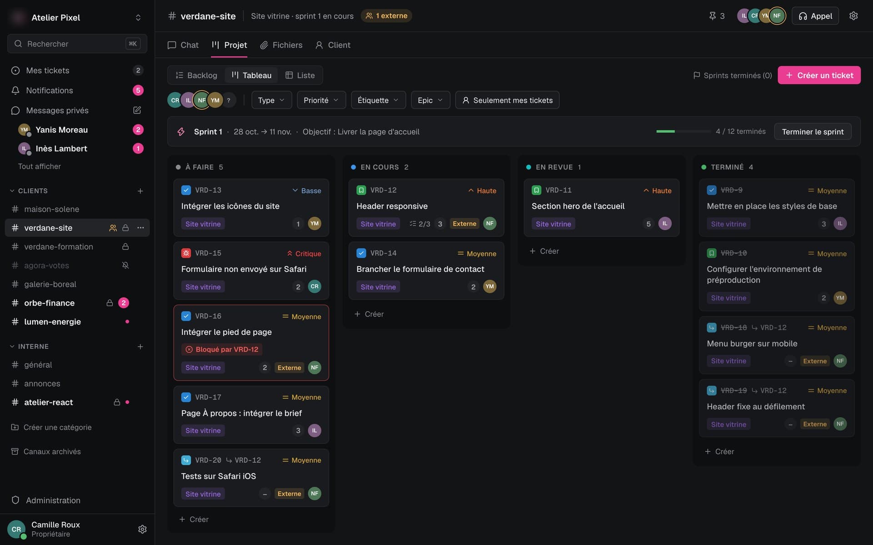Click the pinned items icon showing 3
The image size is (873, 545).
tap(717, 16)
